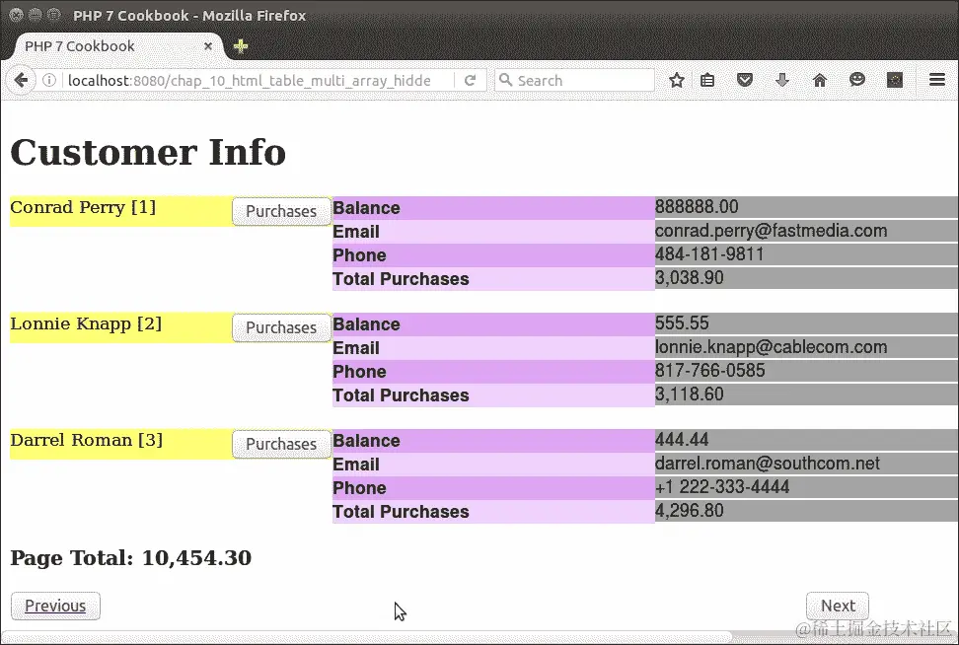959x645 pixels.
Task: Click the localhost URL address bar
Action: [249, 81]
